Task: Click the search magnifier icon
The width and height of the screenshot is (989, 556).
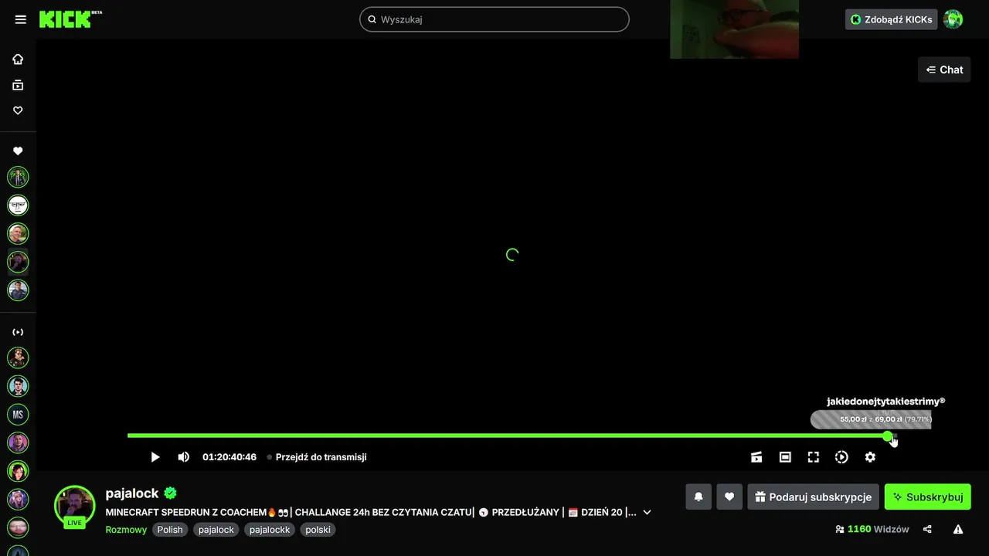Action: point(372,19)
